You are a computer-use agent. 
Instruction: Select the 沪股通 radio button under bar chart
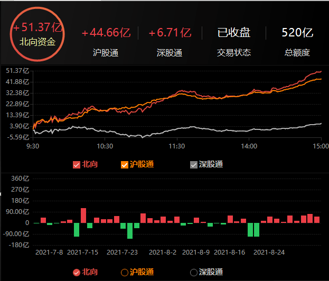click(125, 273)
